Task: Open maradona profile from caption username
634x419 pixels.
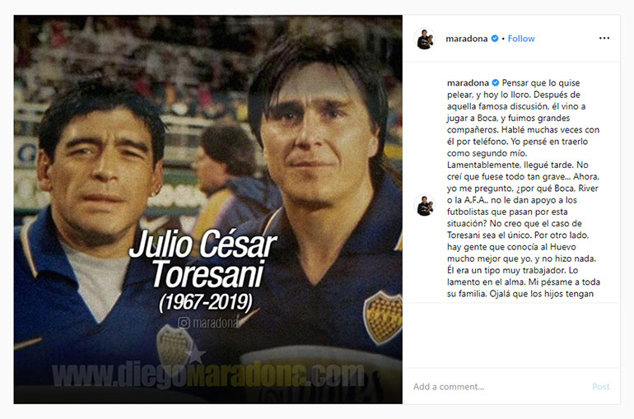Action: (468, 83)
